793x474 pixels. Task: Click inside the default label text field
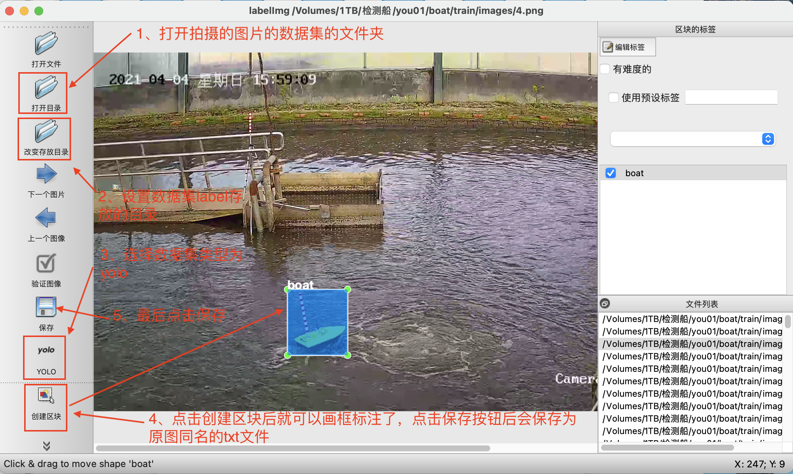click(731, 97)
